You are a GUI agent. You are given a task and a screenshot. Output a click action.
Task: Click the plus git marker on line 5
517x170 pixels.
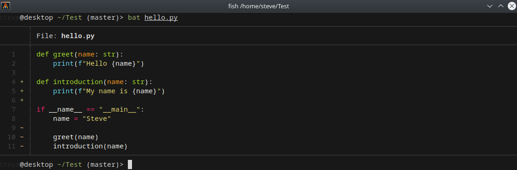pos(22,91)
